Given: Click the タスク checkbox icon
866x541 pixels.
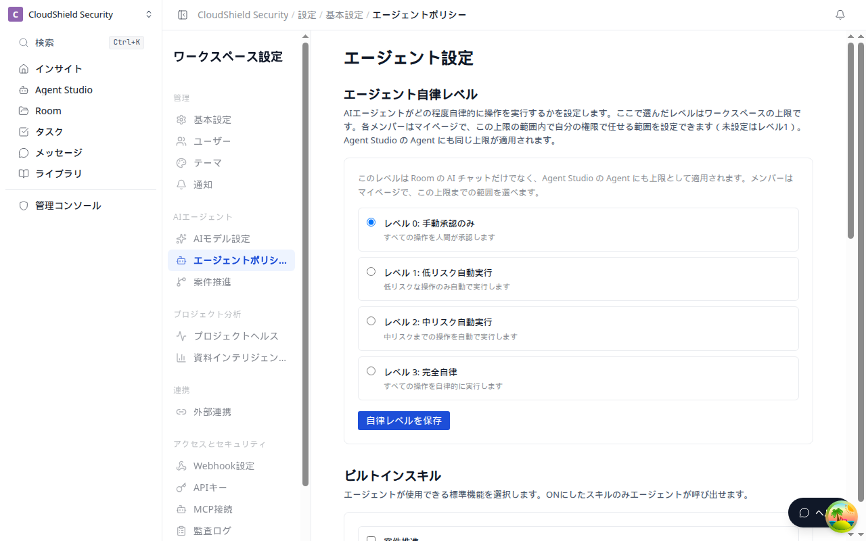Looking at the screenshot, I should tap(24, 132).
